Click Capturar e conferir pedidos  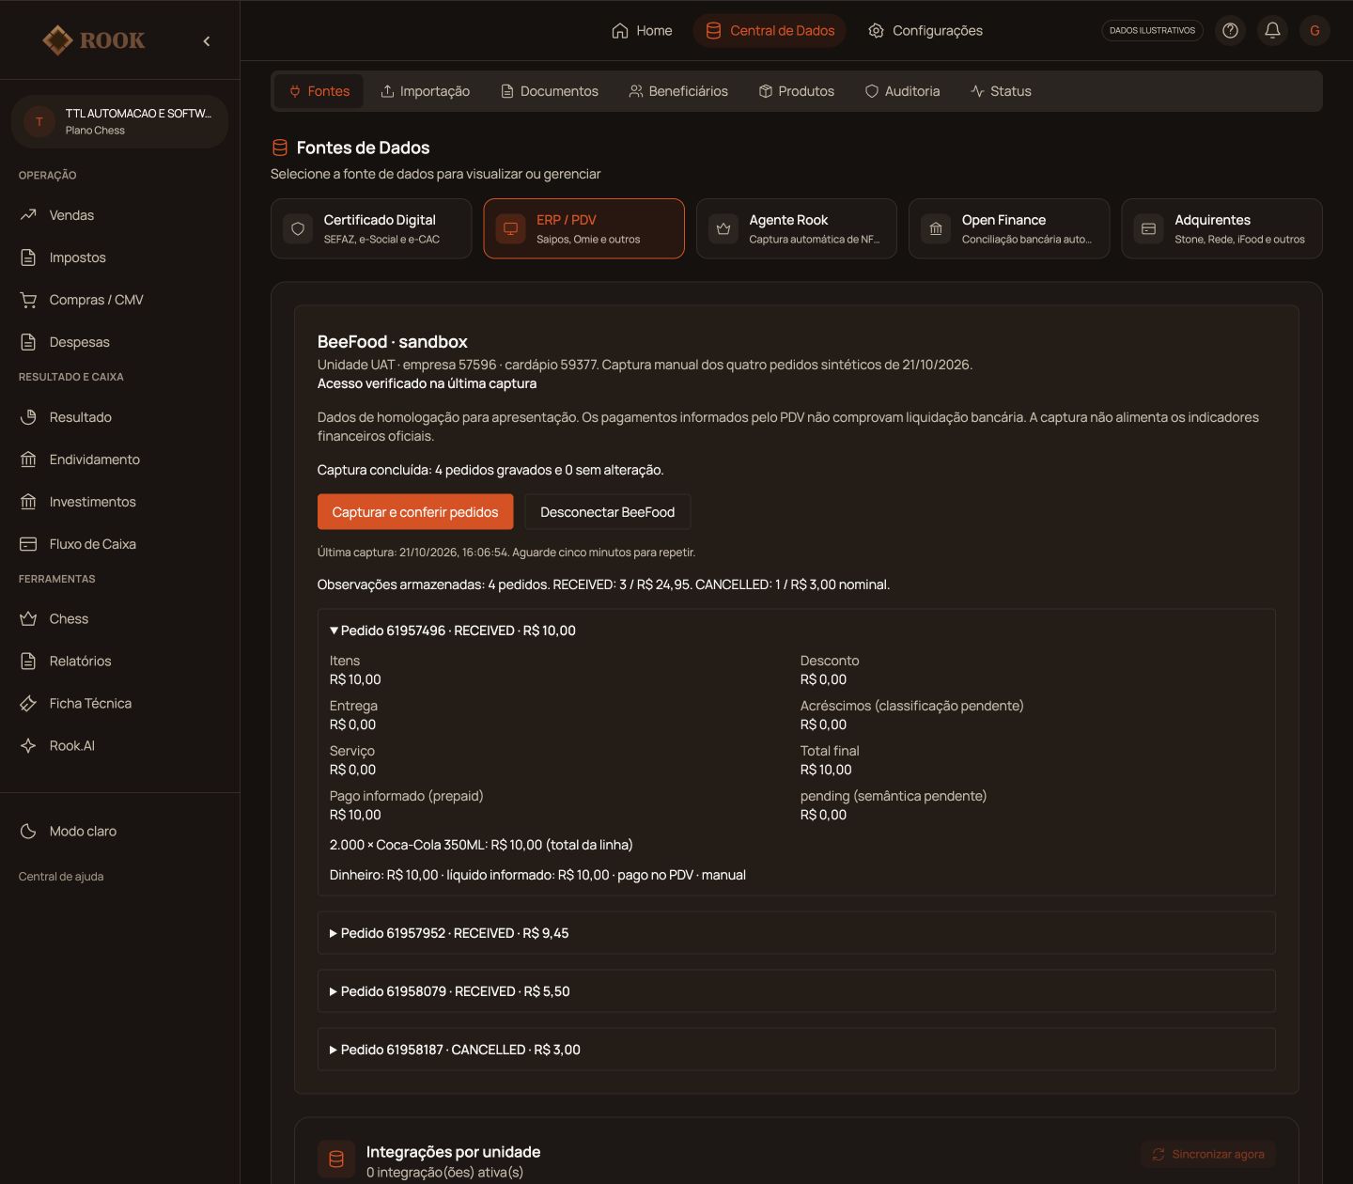click(415, 512)
